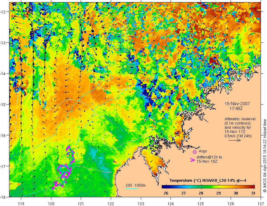
Task: Select the Altimetric sealevel text line
Action: (x=240, y=119)
